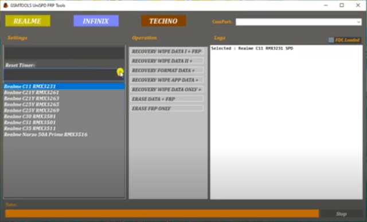Click the dark settings box above Reset Timer
367x222 pixels.
tap(64, 53)
